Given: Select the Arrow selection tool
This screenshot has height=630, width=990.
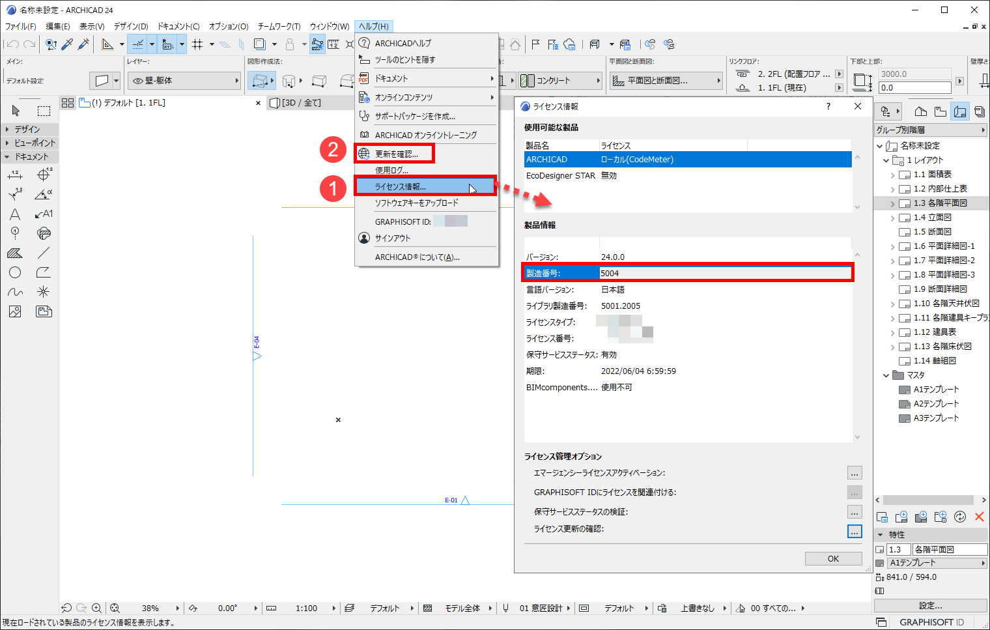Looking at the screenshot, I should point(16,110).
